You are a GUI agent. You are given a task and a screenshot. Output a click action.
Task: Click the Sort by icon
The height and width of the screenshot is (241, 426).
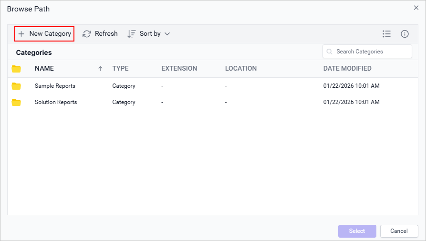pos(132,34)
